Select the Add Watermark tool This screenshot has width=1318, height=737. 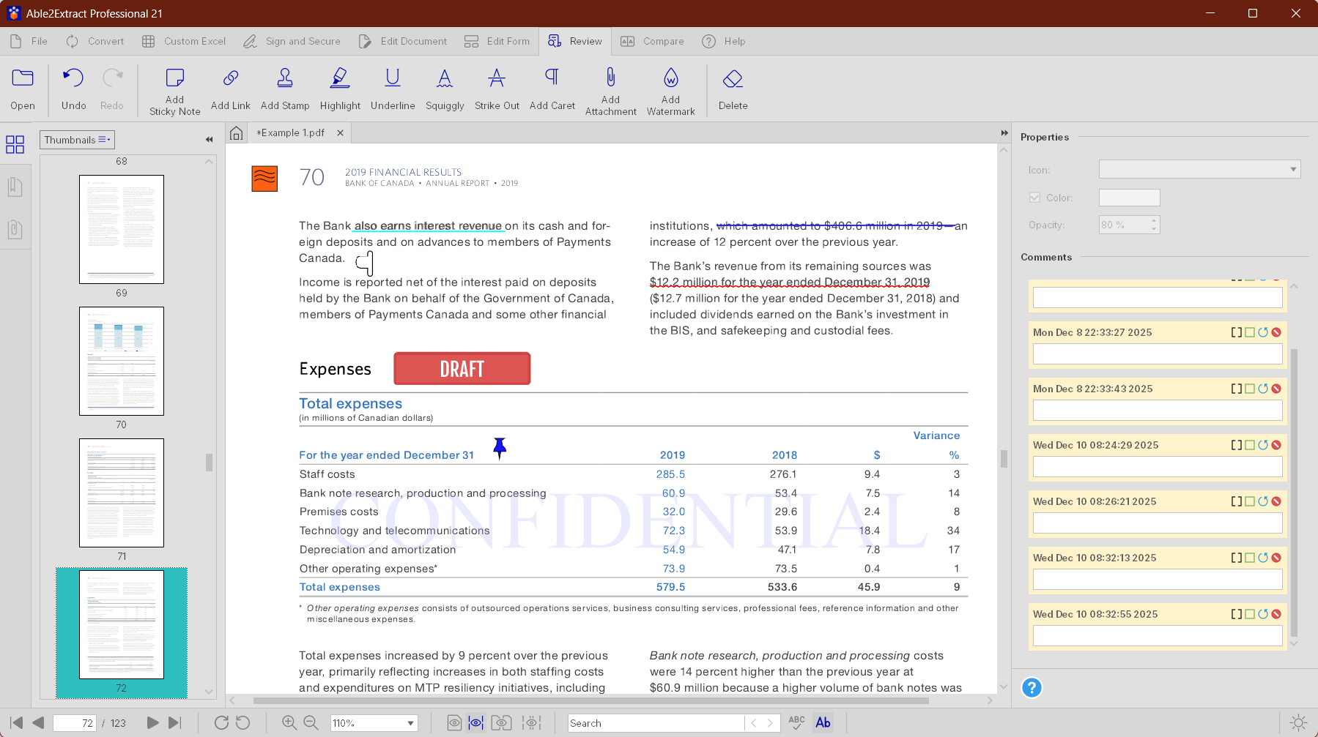tap(671, 91)
